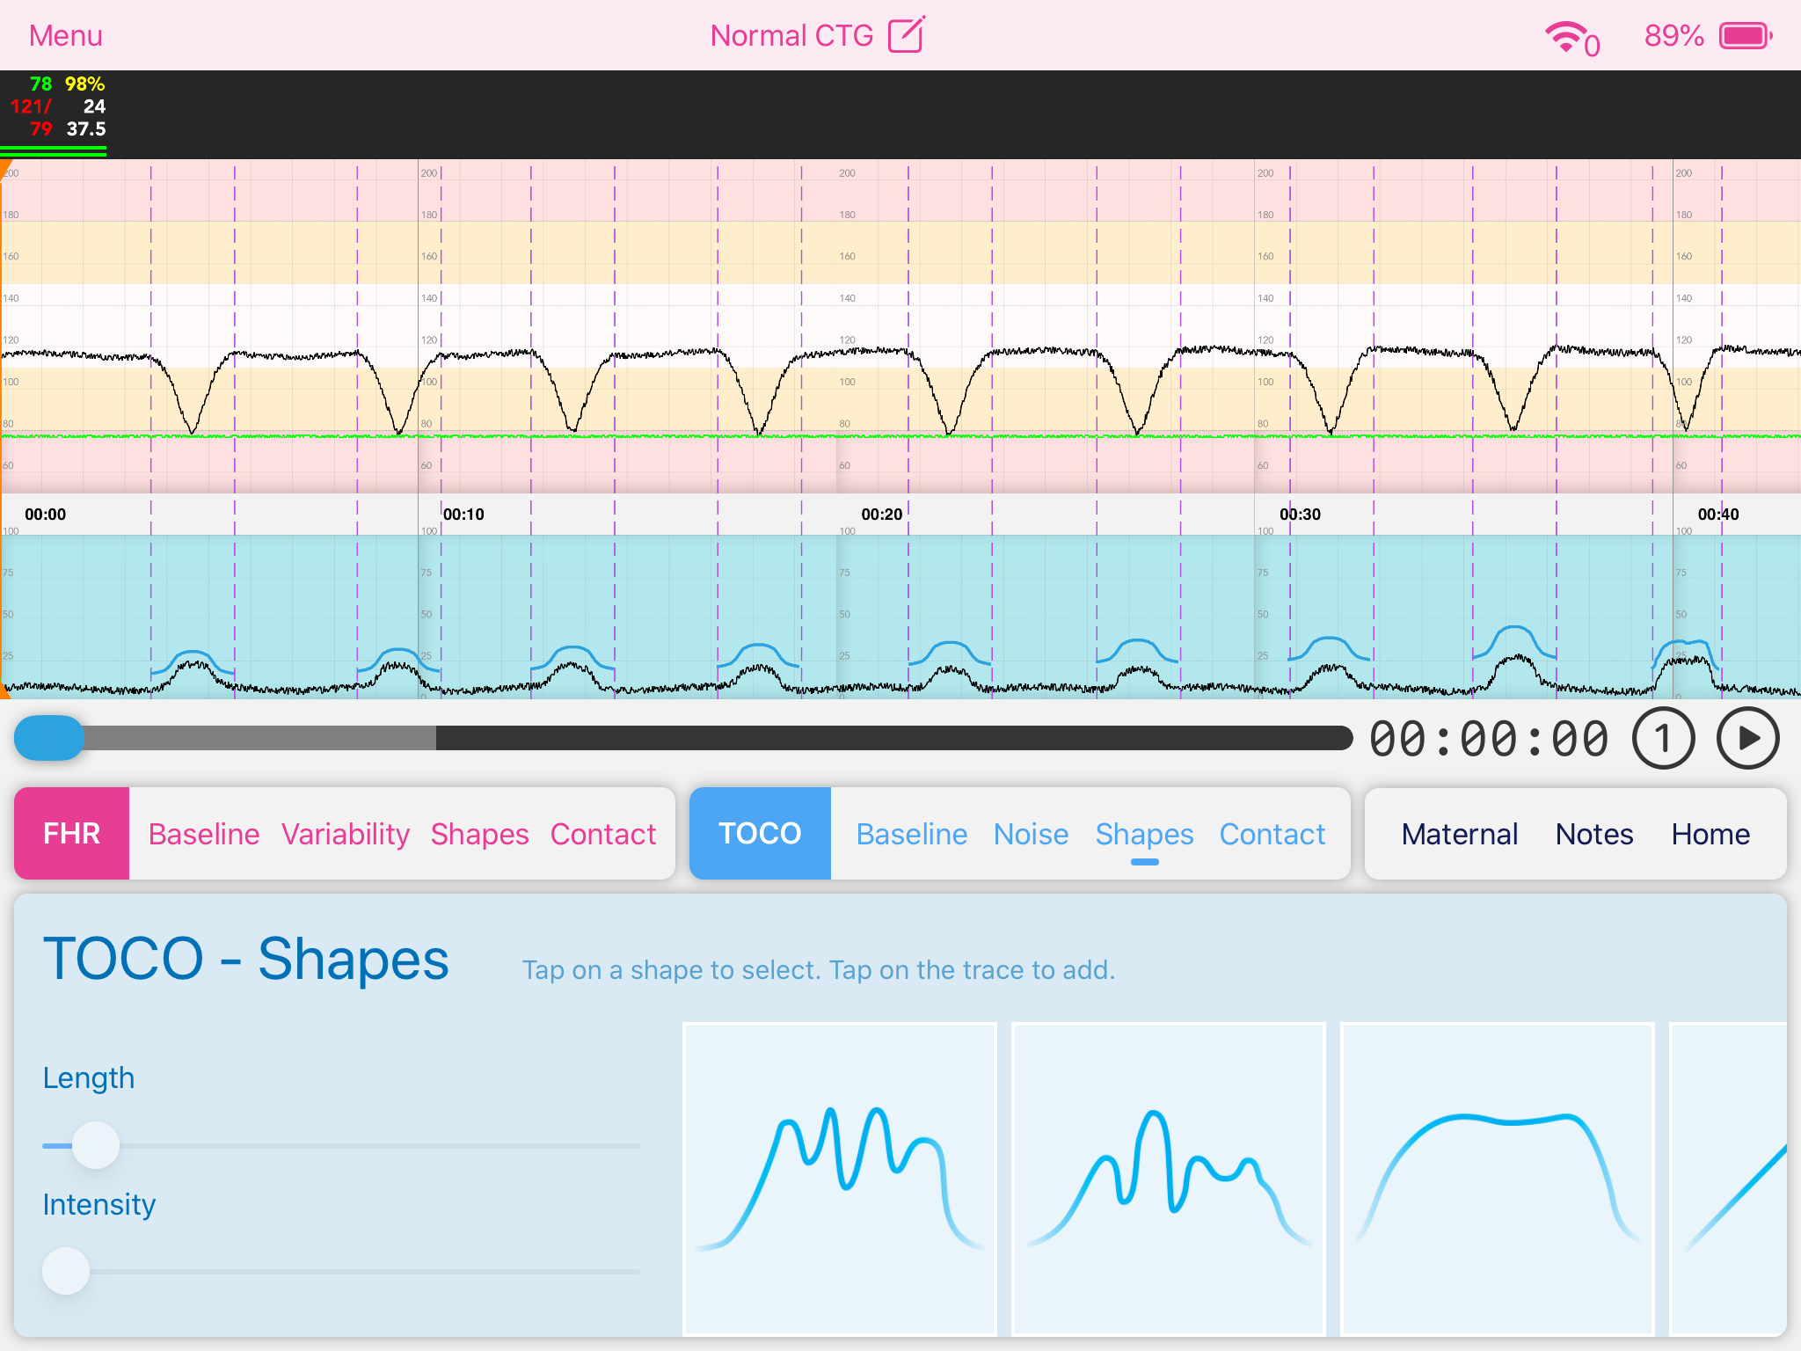Tap the circled 1 speed icon

(x=1662, y=739)
